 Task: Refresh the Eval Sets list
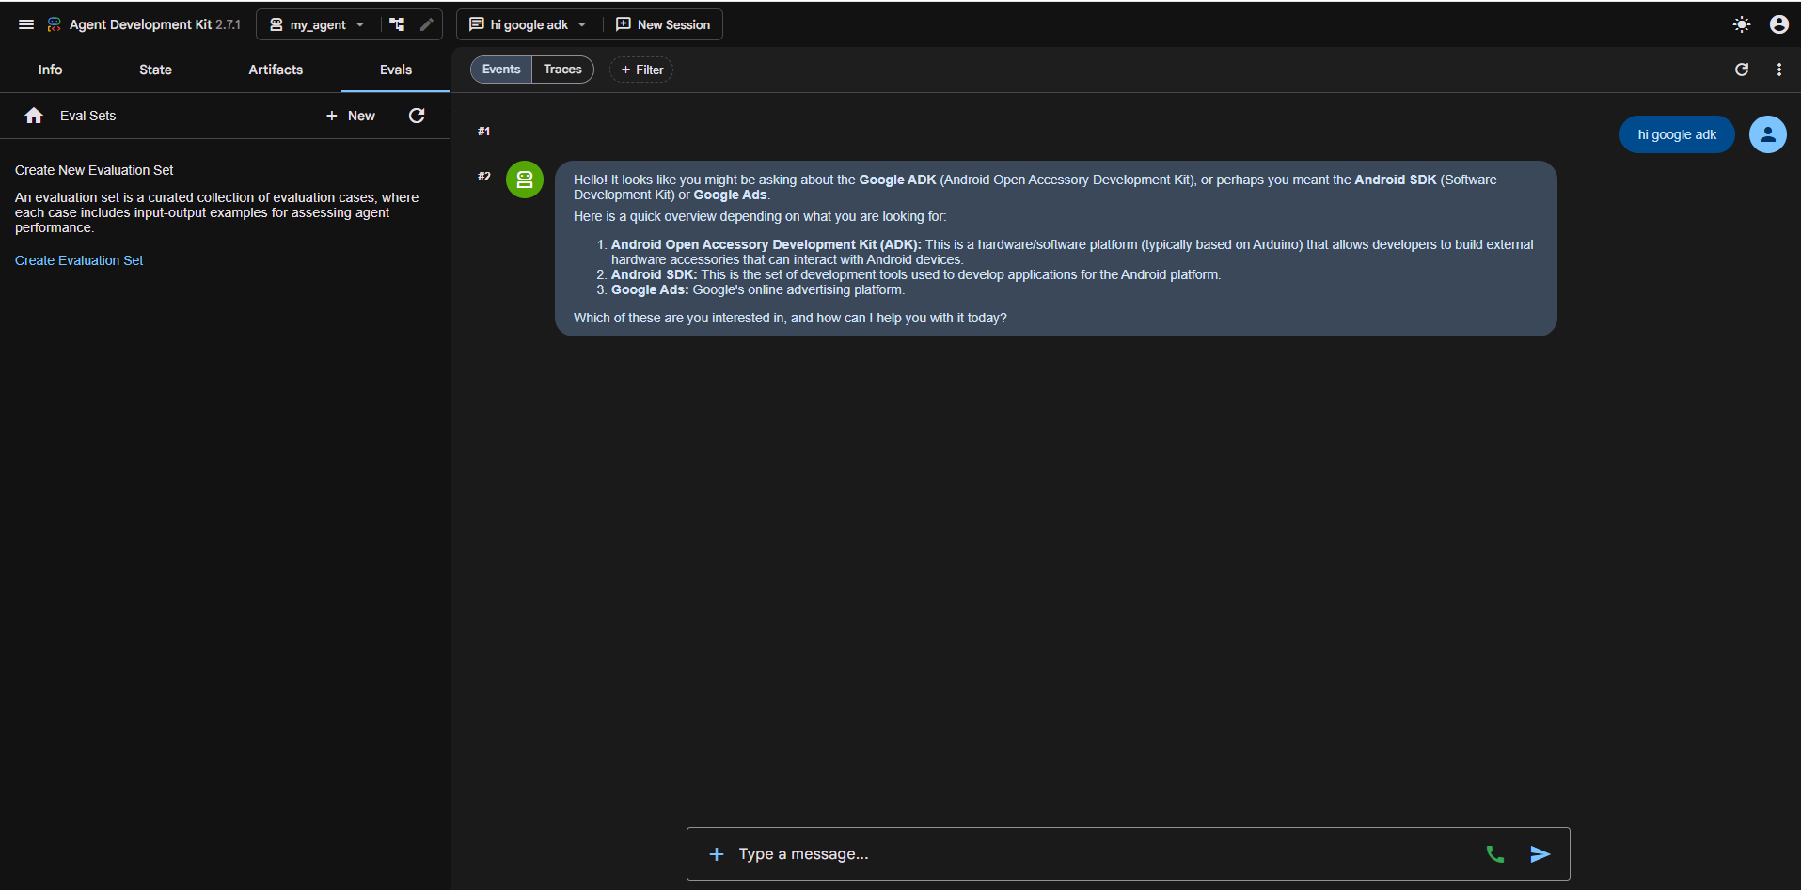click(x=417, y=116)
